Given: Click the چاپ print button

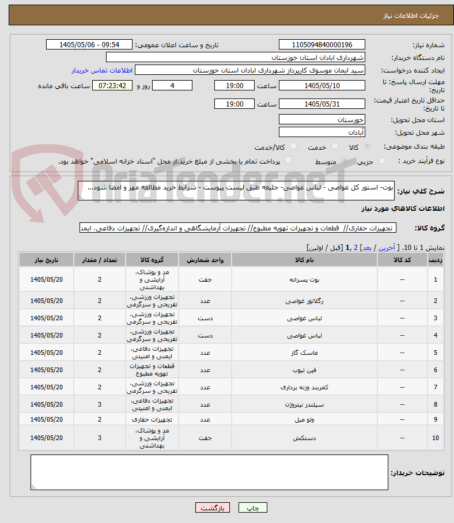Looking at the screenshot, I should (252, 507).
